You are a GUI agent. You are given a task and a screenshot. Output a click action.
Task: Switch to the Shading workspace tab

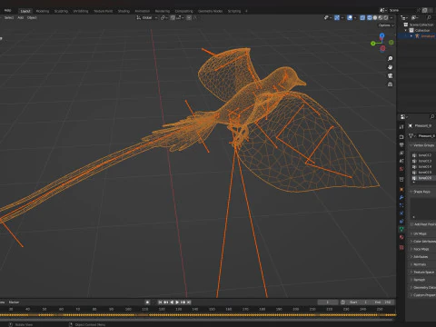point(124,11)
